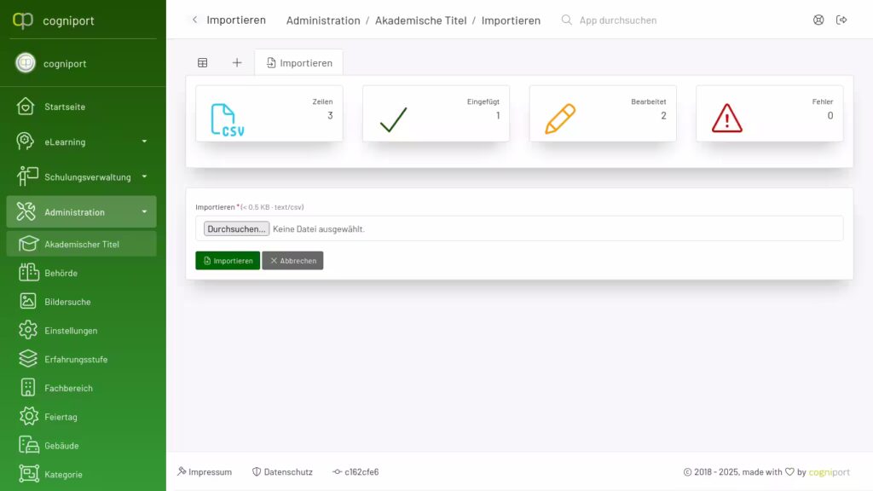Image resolution: width=873 pixels, height=491 pixels.
Task: Click the Importieren submit button
Action: pos(227,260)
